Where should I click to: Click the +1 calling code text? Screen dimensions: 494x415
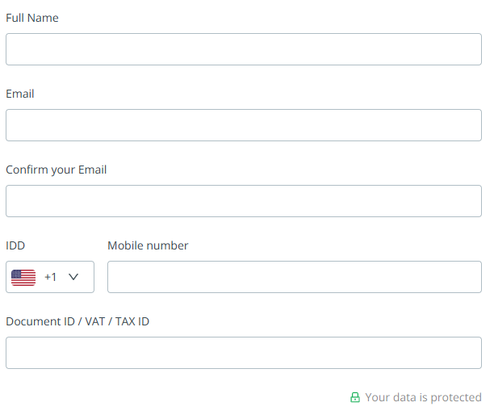point(51,277)
